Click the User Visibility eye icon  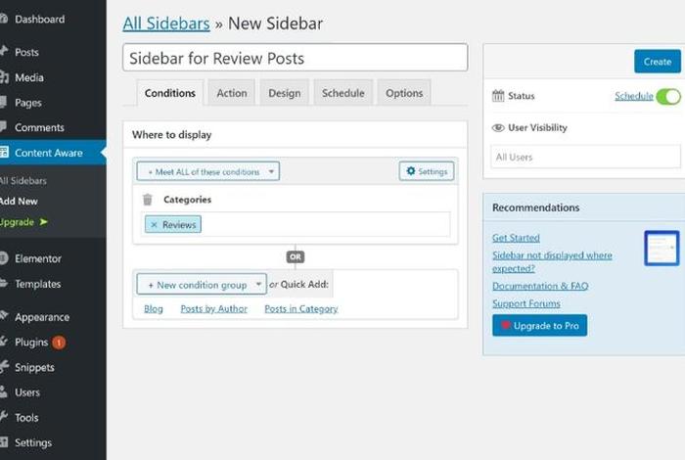coord(498,128)
